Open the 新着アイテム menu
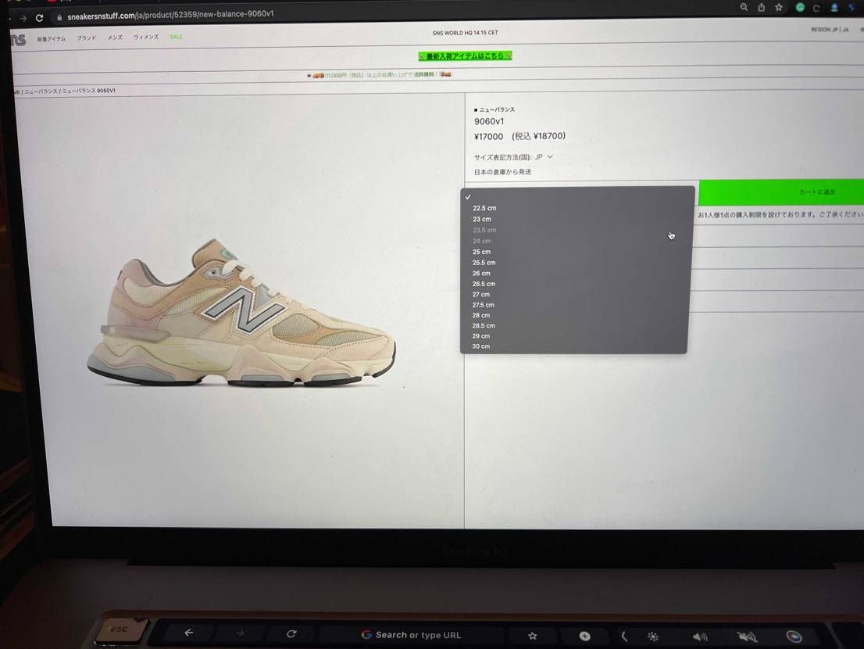The image size is (864, 649). click(52, 38)
